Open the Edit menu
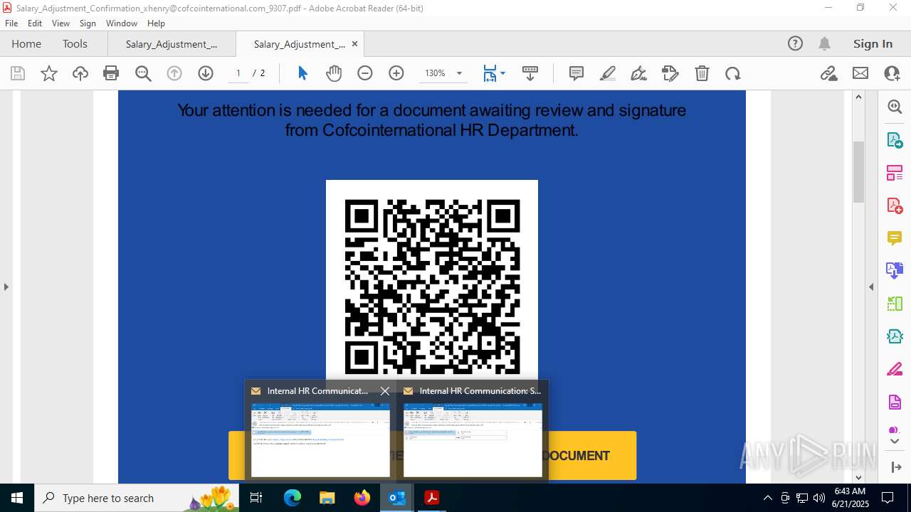The width and height of the screenshot is (911, 512). click(35, 23)
